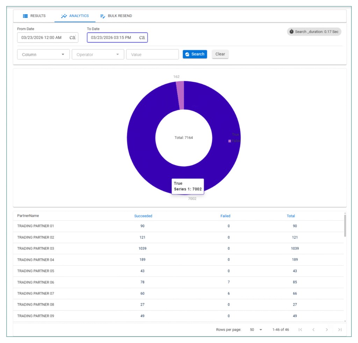The height and width of the screenshot is (343, 358).
Task: Click the Results list icon
Action: pos(25,16)
